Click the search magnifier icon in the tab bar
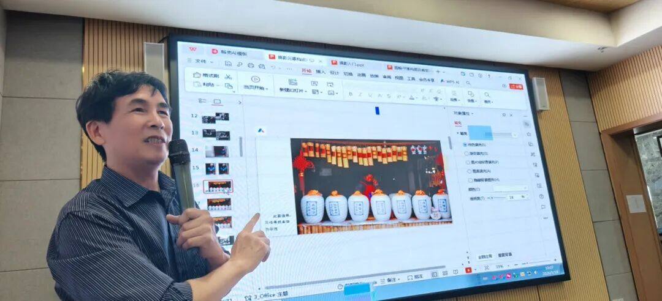Screen dimensions: 662x301 click(x=468, y=83)
